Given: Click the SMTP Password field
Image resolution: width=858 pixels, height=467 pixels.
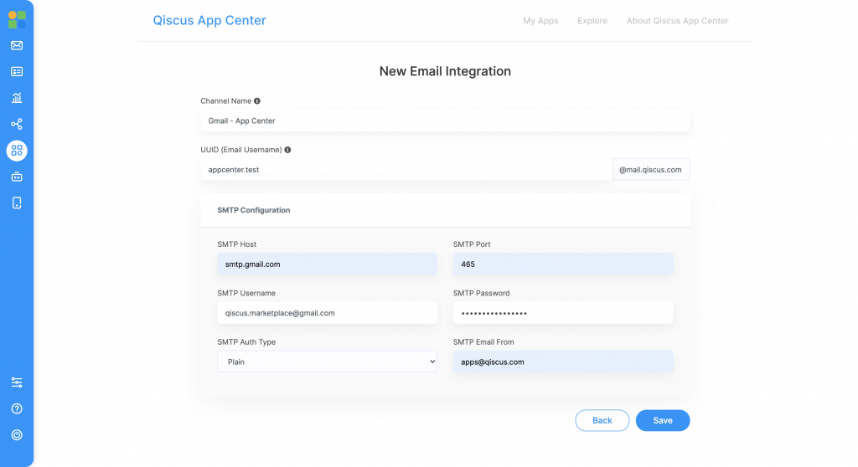Looking at the screenshot, I should [x=563, y=313].
